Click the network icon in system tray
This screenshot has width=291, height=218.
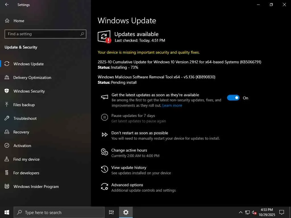tap(248, 212)
